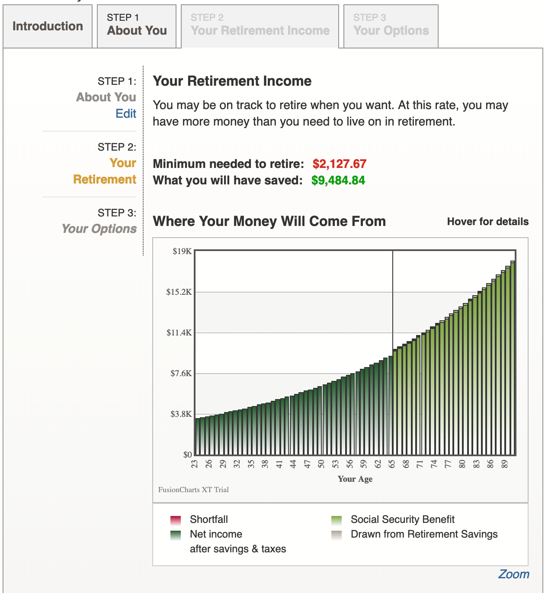
Task: Switch to the Introduction tab
Action: coord(48,26)
